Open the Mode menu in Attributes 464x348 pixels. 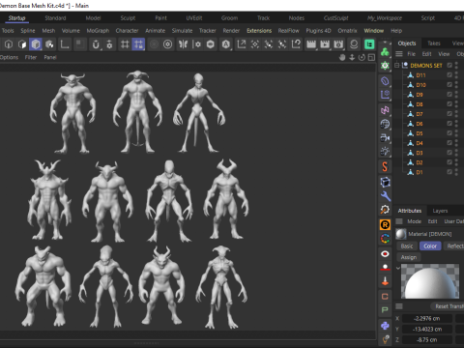(414, 221)
